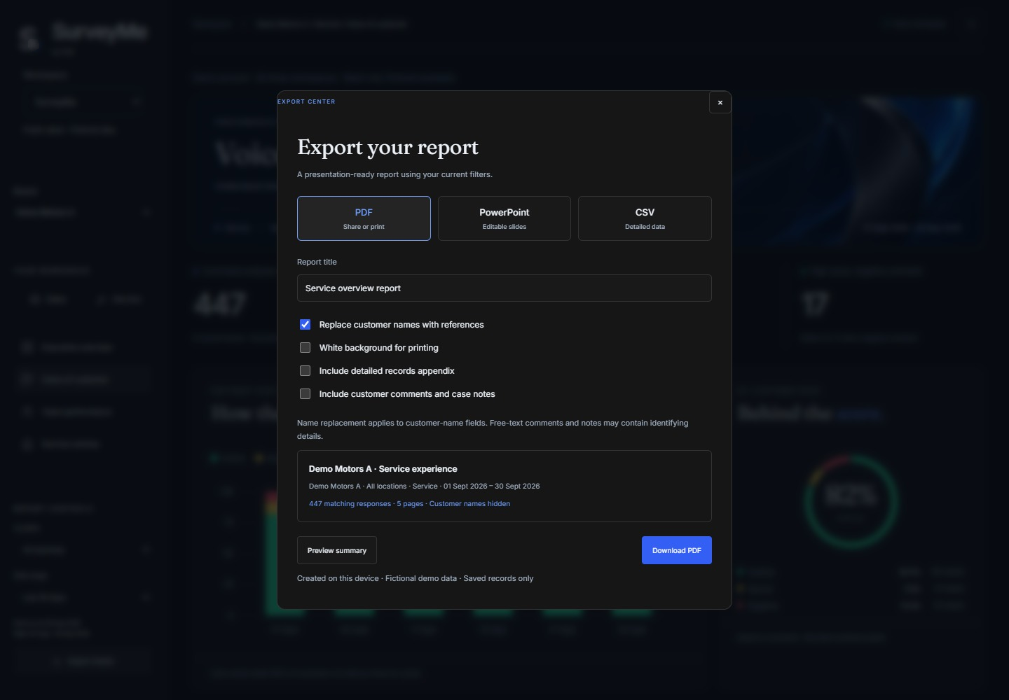1009x700 pixels.
Task: Open the Preview summary
Action: coord(337,550)
